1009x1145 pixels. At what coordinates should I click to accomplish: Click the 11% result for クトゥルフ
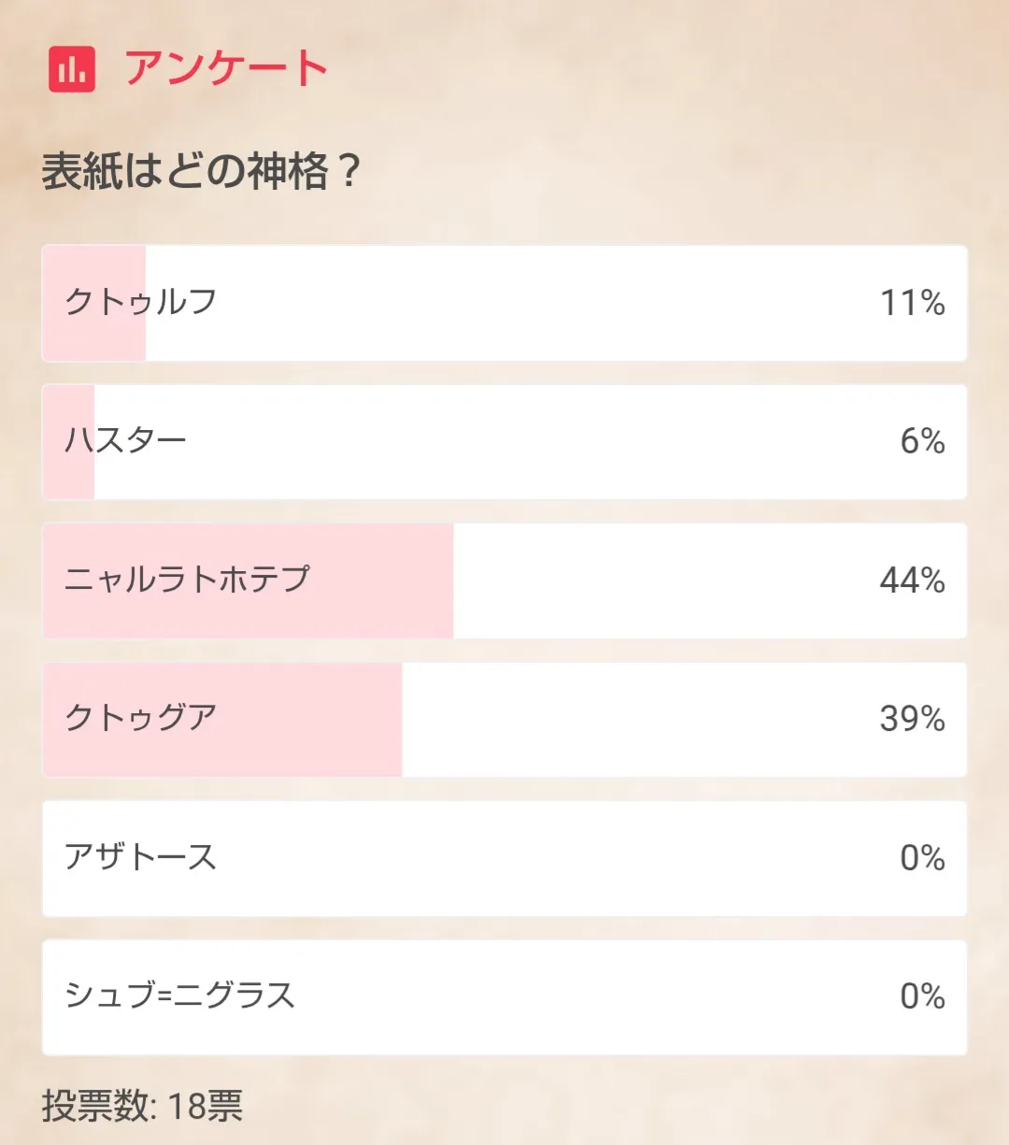point(912,303)
